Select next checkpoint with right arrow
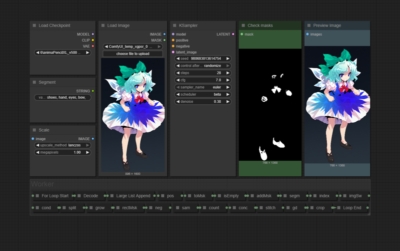This screenshot has width=400, height=251. pos(87,53)
